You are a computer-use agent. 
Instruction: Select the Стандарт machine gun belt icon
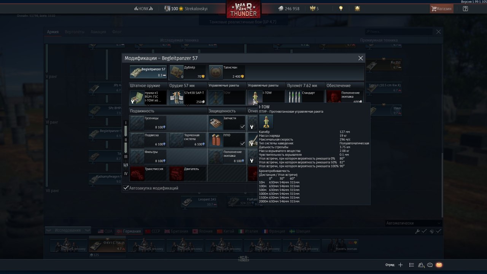(294, 97)
